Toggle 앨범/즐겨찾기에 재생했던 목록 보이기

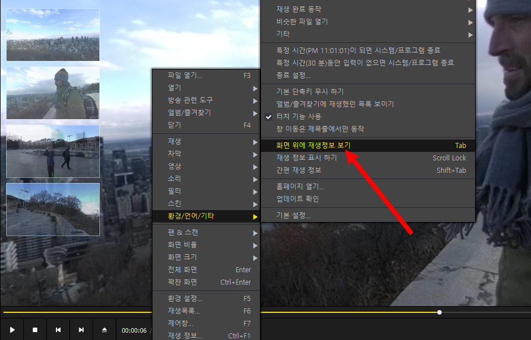pos(368,104)
